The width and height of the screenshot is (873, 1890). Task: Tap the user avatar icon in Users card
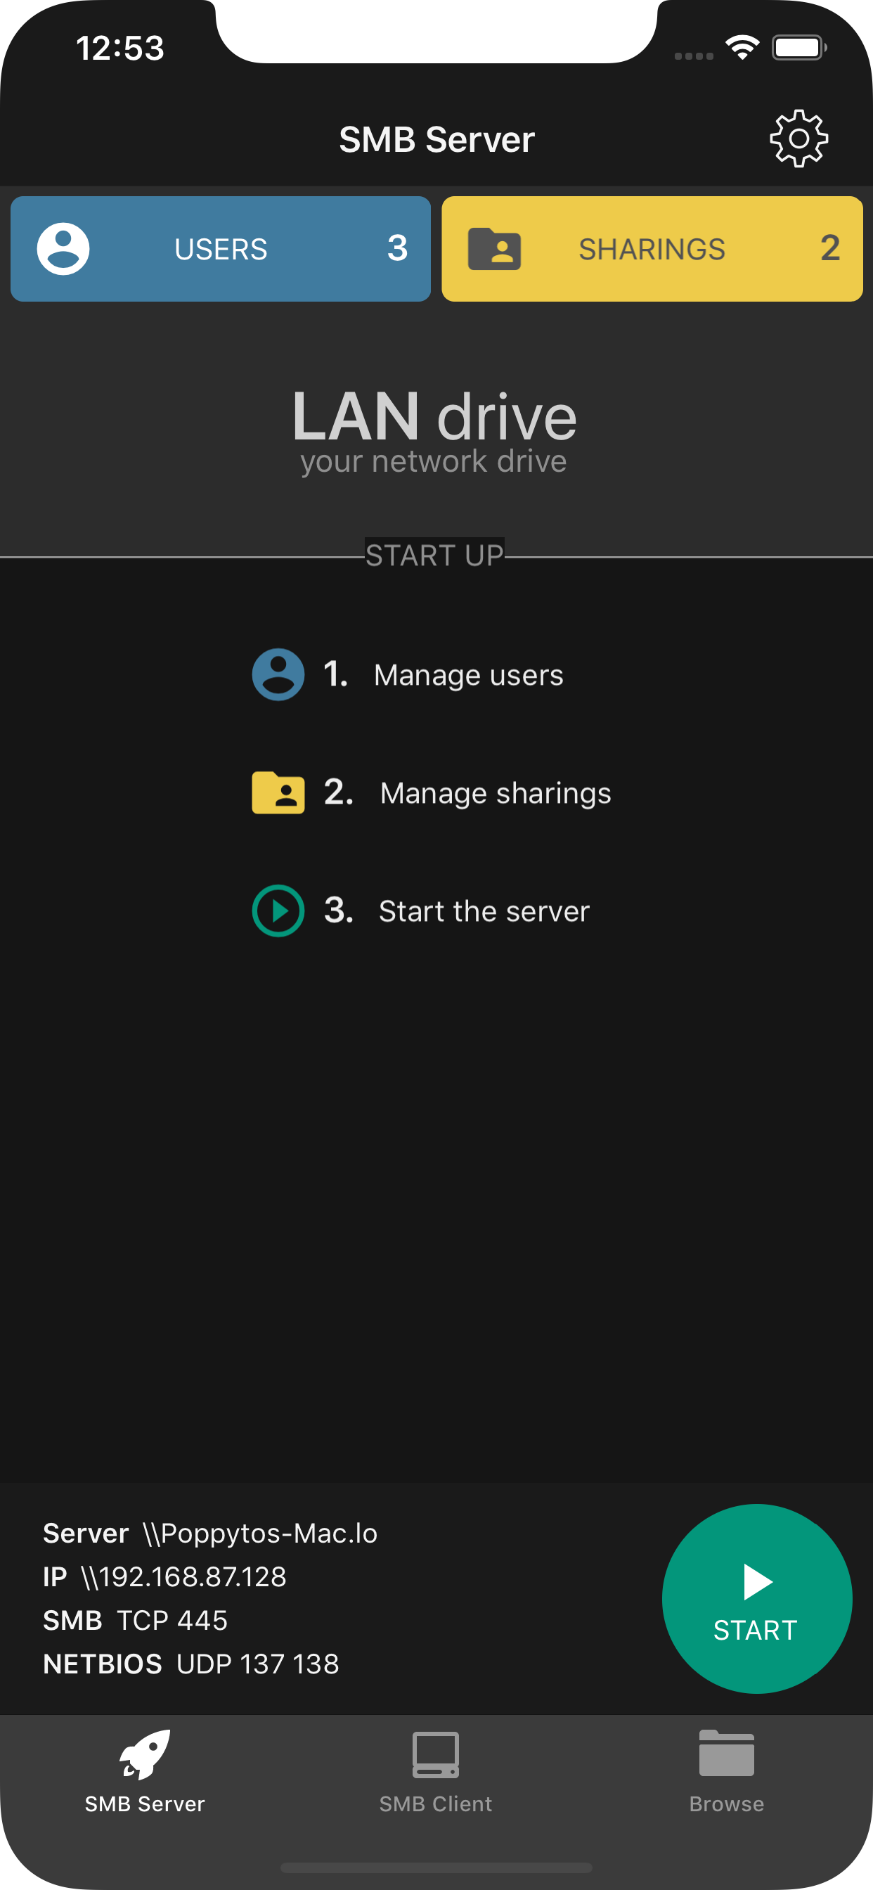63,249
